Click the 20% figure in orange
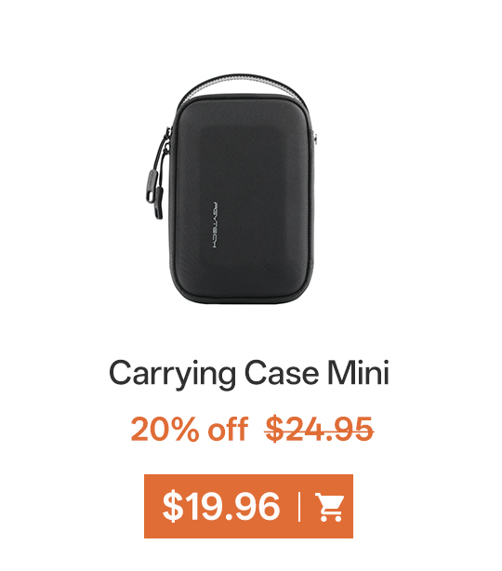 [x=165, y=429]
